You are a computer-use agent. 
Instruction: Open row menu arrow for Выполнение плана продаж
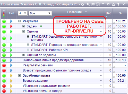(101, 60)
